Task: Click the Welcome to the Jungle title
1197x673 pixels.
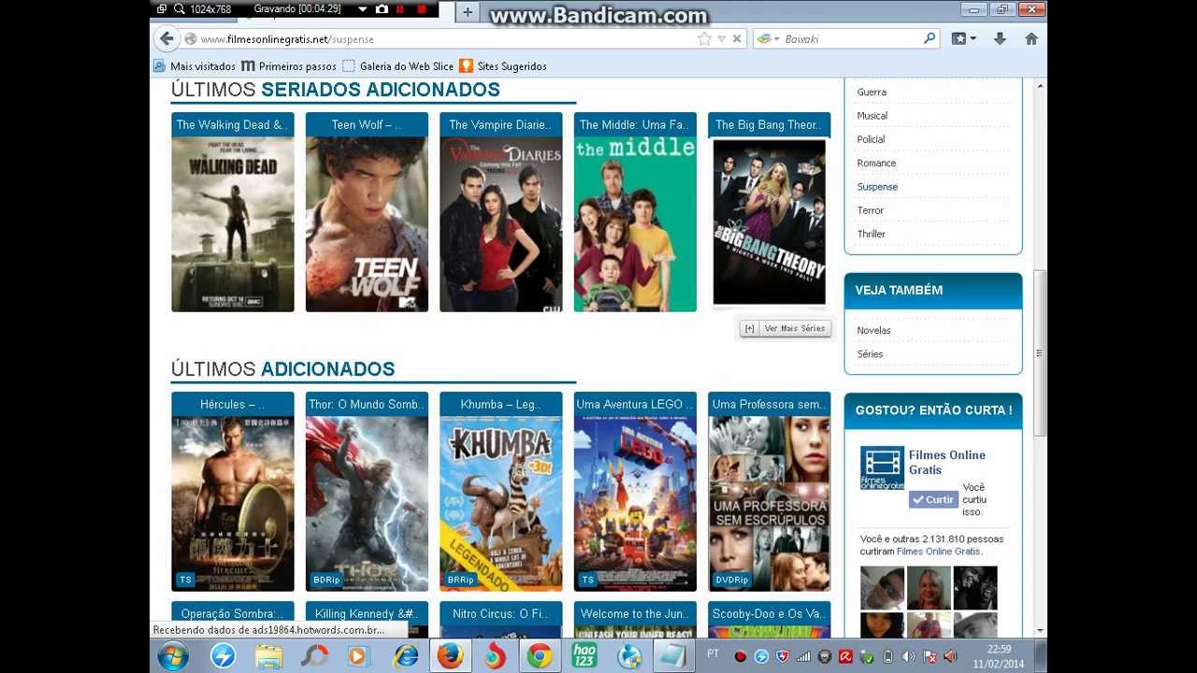Action: (635, 613)
